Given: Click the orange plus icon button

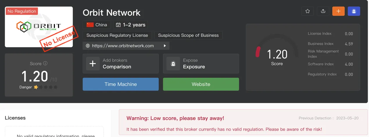Looking at the screenshot, I should coord(338,11).
